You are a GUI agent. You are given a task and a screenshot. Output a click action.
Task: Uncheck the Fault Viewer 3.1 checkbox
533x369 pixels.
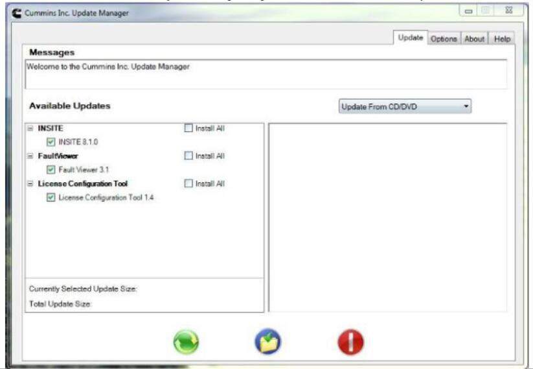[x=51, y=169]
